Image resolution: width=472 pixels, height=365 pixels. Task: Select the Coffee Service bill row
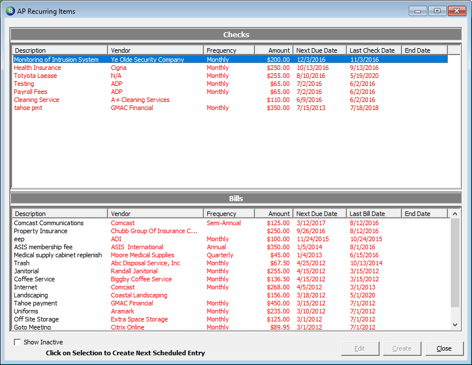(230, 279)
